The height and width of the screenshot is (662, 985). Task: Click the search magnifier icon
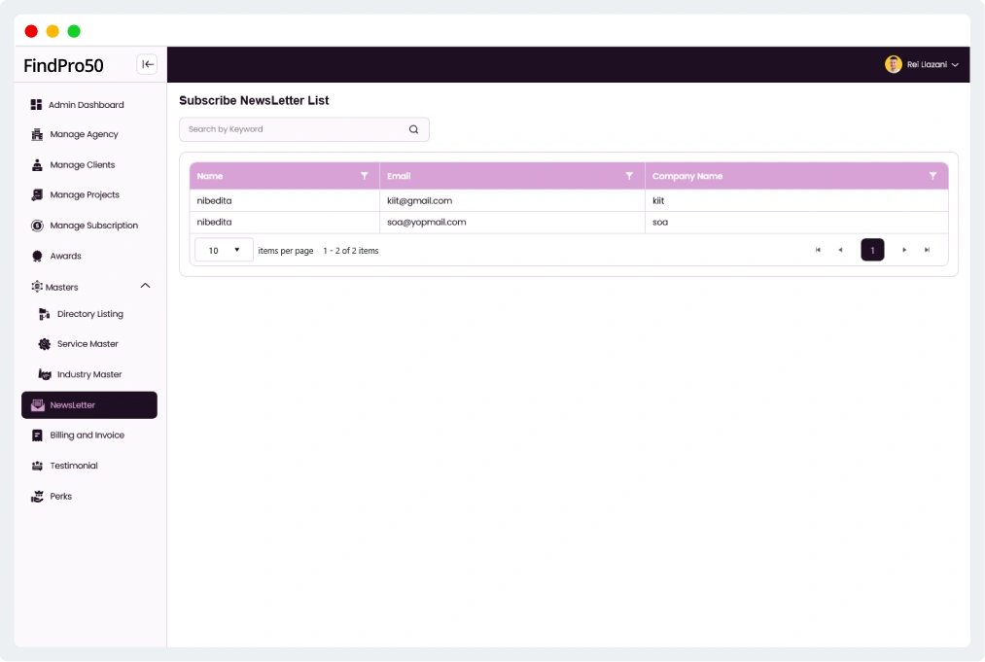413,129
